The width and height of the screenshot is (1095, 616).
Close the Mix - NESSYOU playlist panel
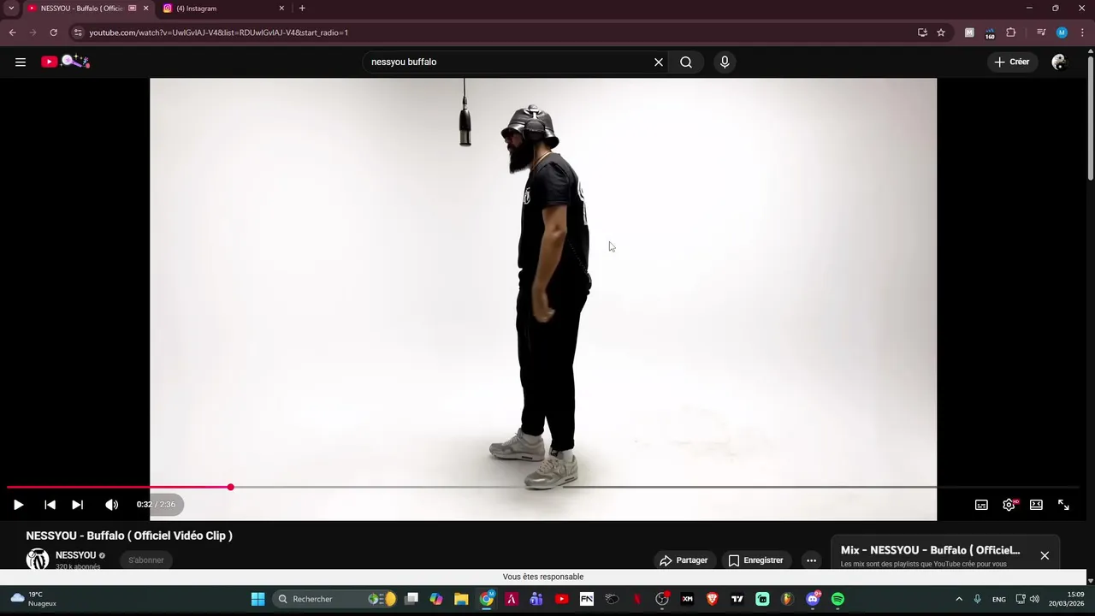pos(1045,555)
